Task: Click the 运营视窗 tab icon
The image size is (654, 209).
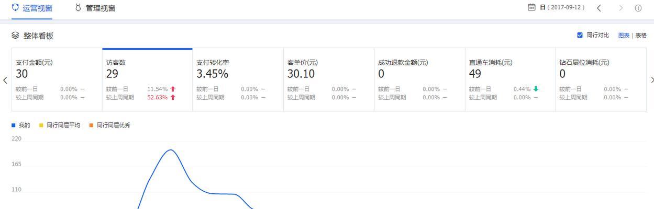Action: click(15, 8)
